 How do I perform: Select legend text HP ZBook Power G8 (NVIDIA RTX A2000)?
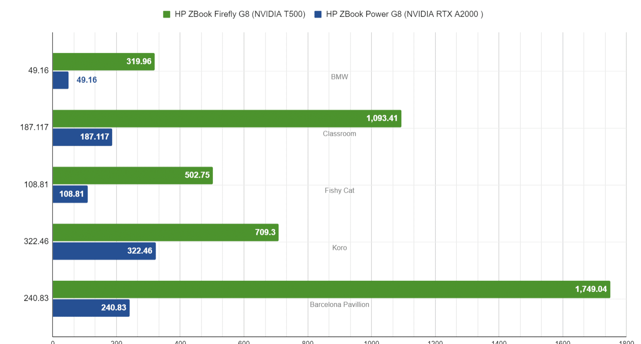click(405, 15)
